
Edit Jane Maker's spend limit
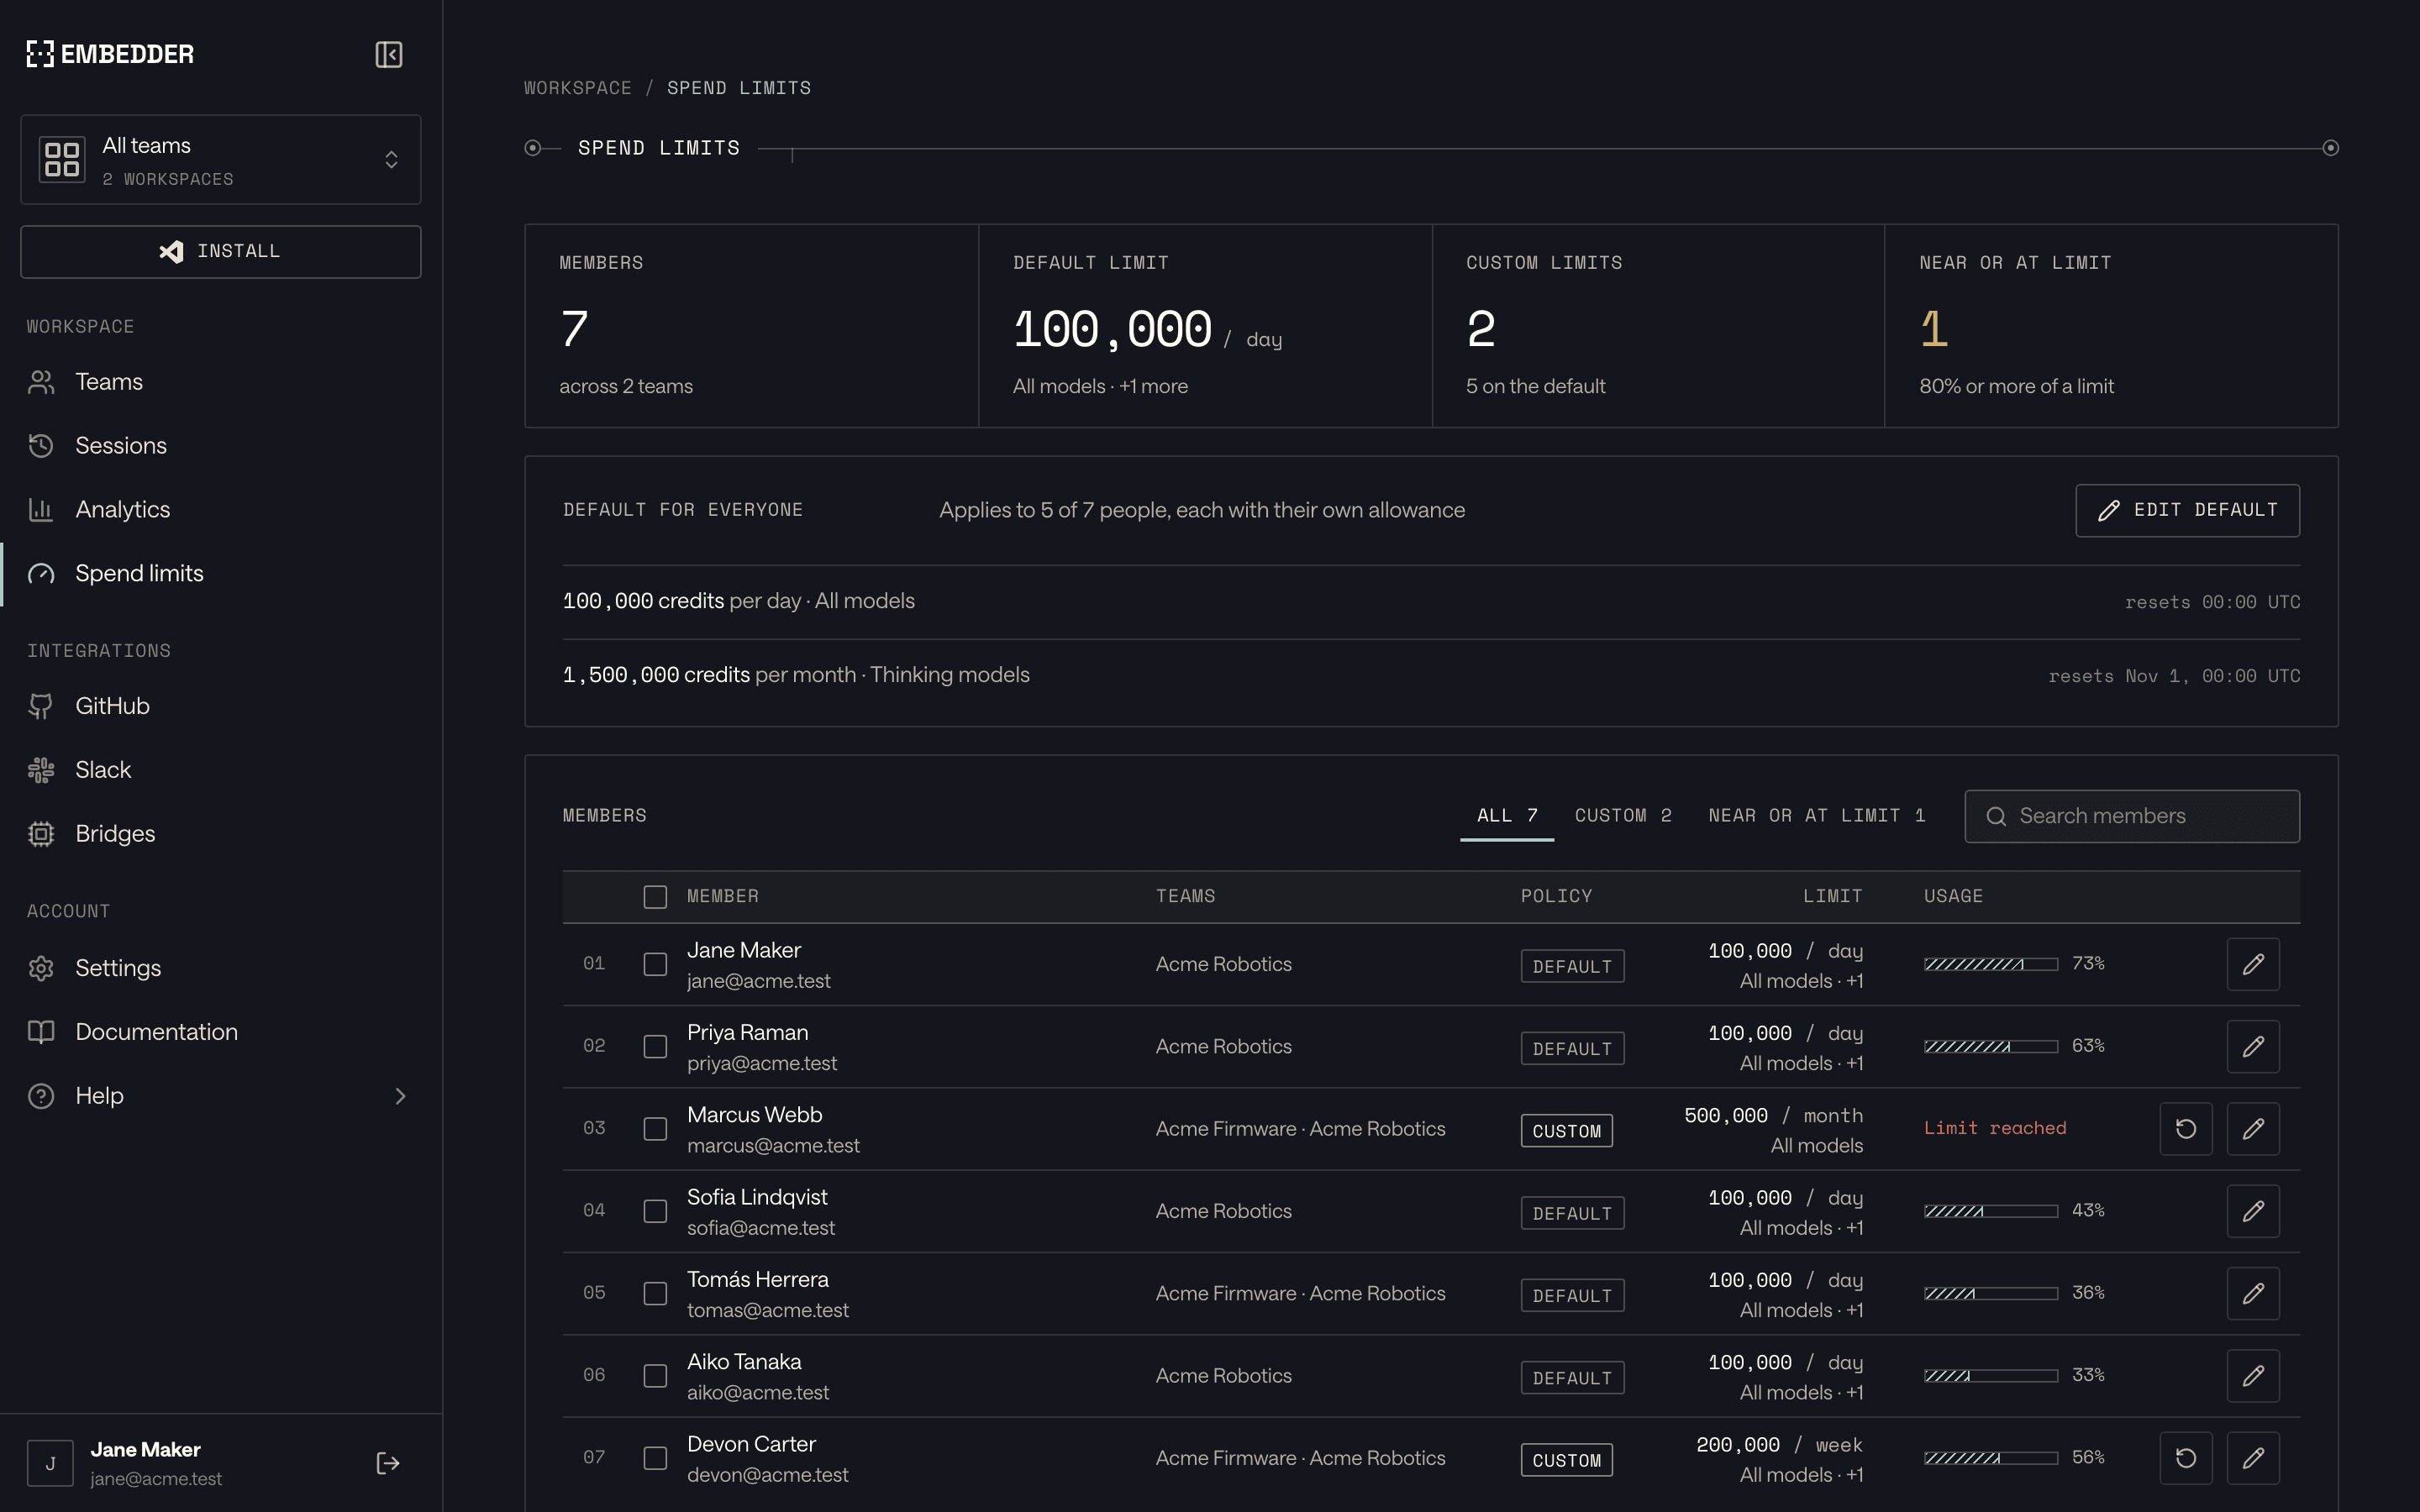(x=2253, y=964)
